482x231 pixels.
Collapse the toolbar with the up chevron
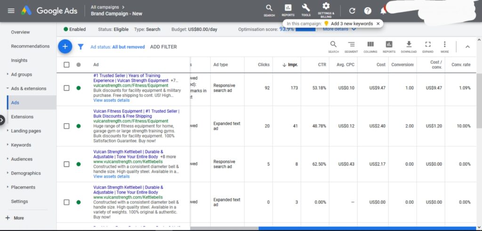467,46
